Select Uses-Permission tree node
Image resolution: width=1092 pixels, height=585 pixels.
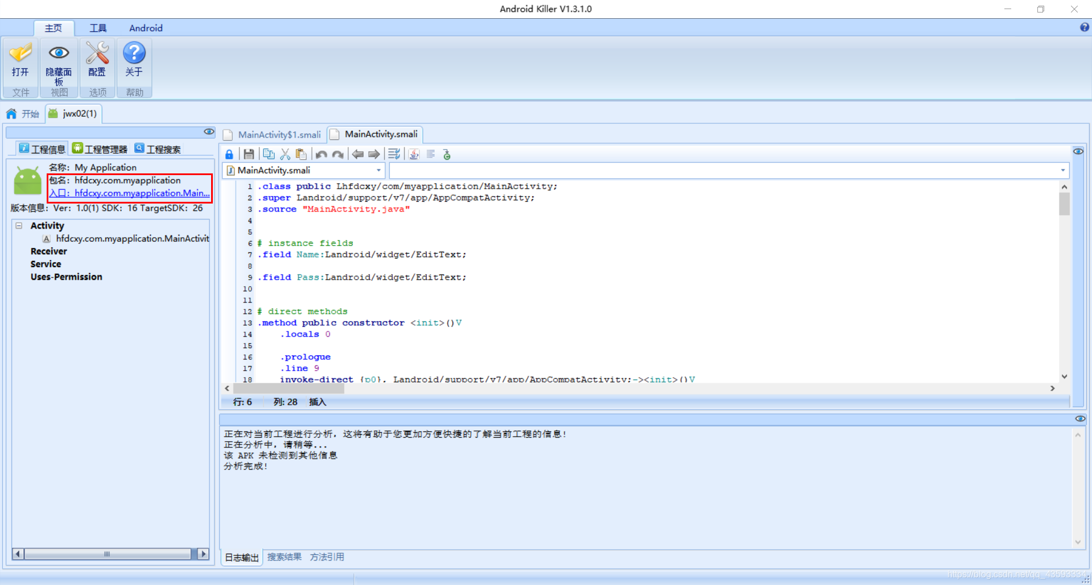pos(66,277)
